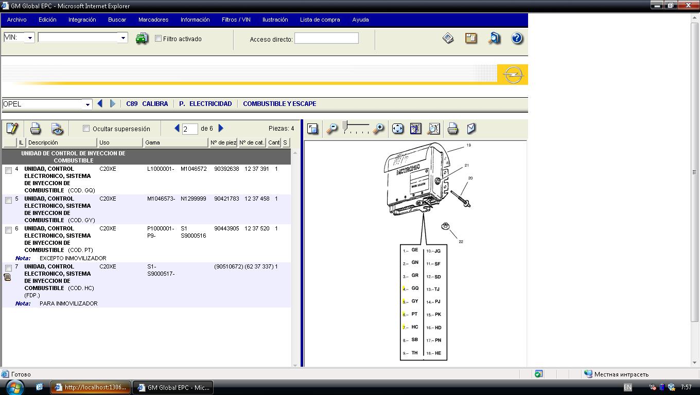Viewport: 700px width, 395px height.
Task: Zoom out the illustration
Action: click(332, 129)
